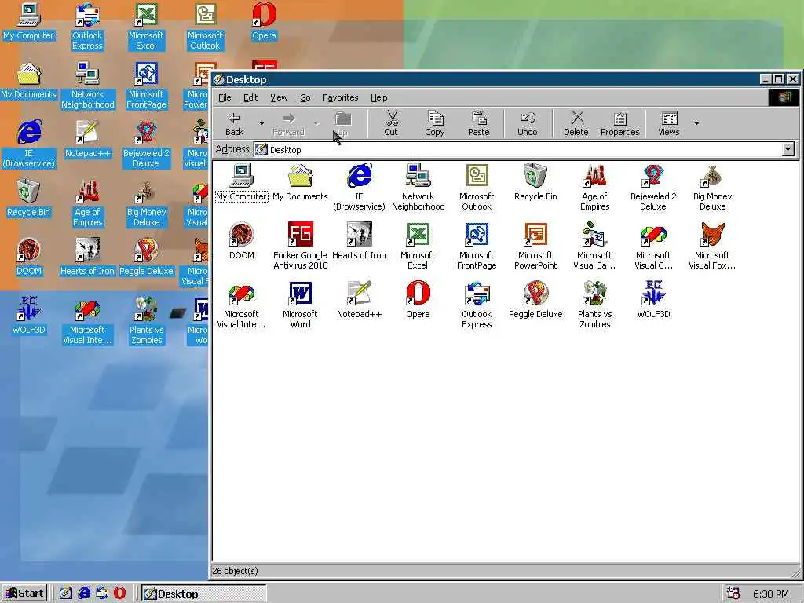Image resolution: width=804 pixels, height=603 pixels.
Task: Select Age of Empires in Desktop window
Action: (x=595, y=187)
